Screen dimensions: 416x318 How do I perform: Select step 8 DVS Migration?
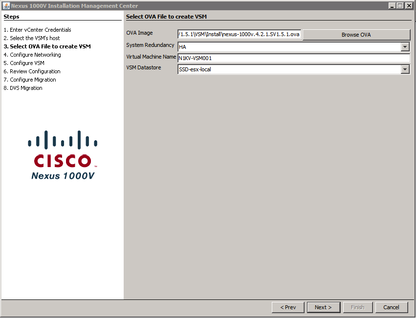[x=23, y=88]
